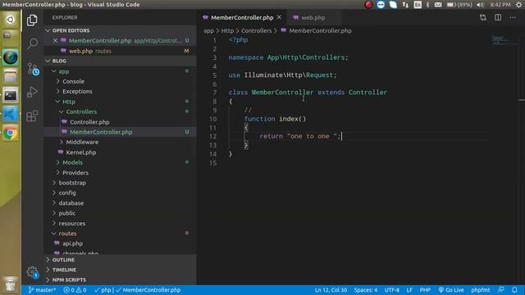Click the editor minimap preview
The height and width of the screenshot is (295, 525).
pyautogui.click(x=504, y=39)
